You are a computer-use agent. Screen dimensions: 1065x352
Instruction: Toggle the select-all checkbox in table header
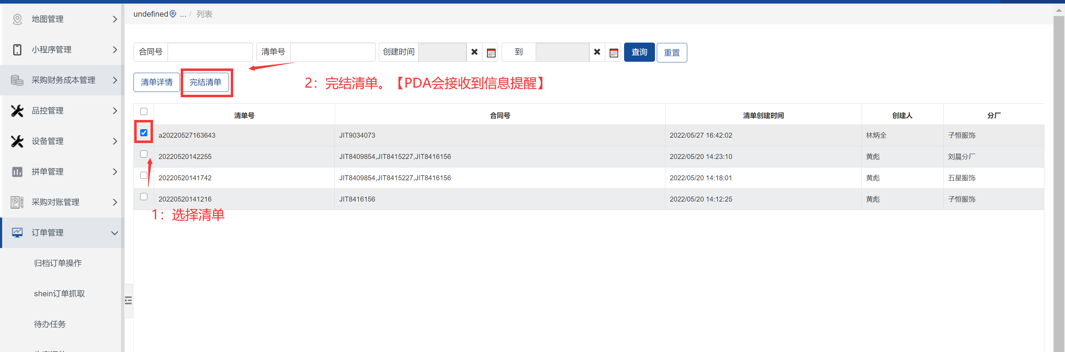pyautogui.click(x=143, y=111)
